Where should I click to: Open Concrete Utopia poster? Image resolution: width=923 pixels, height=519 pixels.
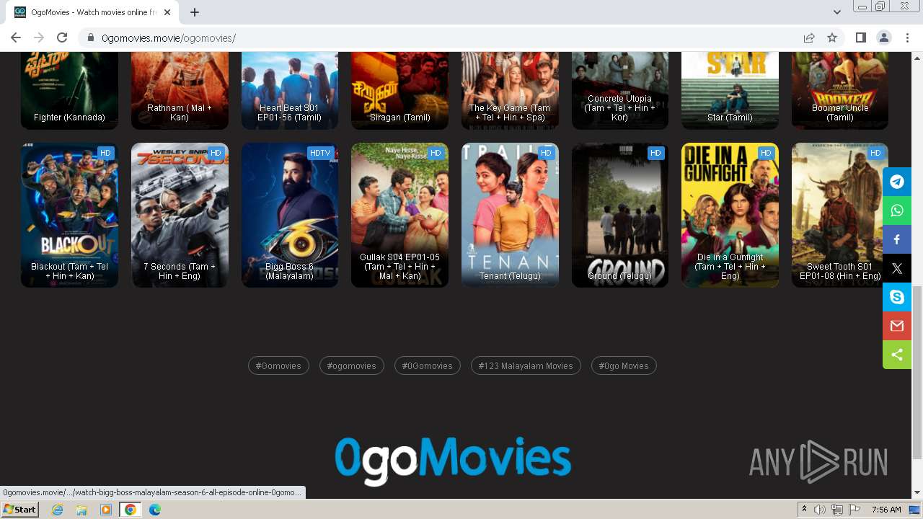pyautogui.click(x=620, y=91)
